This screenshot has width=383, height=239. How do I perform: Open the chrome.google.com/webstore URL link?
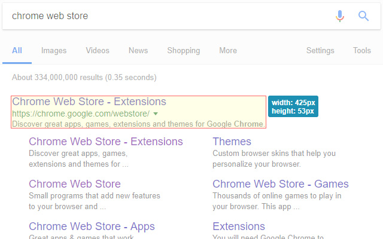pos(81,113)
